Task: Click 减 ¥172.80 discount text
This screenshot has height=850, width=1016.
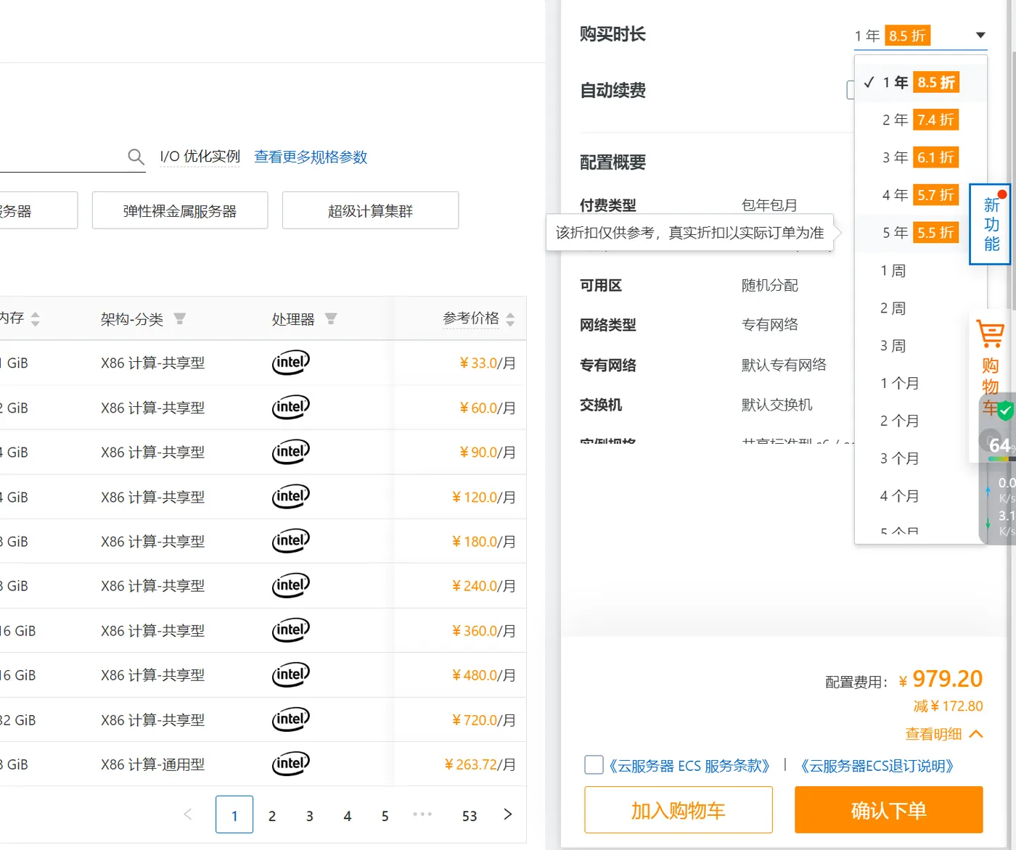Action: [x=948, y=706]
